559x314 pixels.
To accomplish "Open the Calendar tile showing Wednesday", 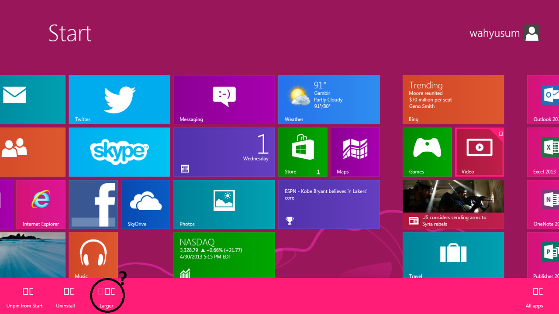I will pyautogui.click(x=224, y=152).
